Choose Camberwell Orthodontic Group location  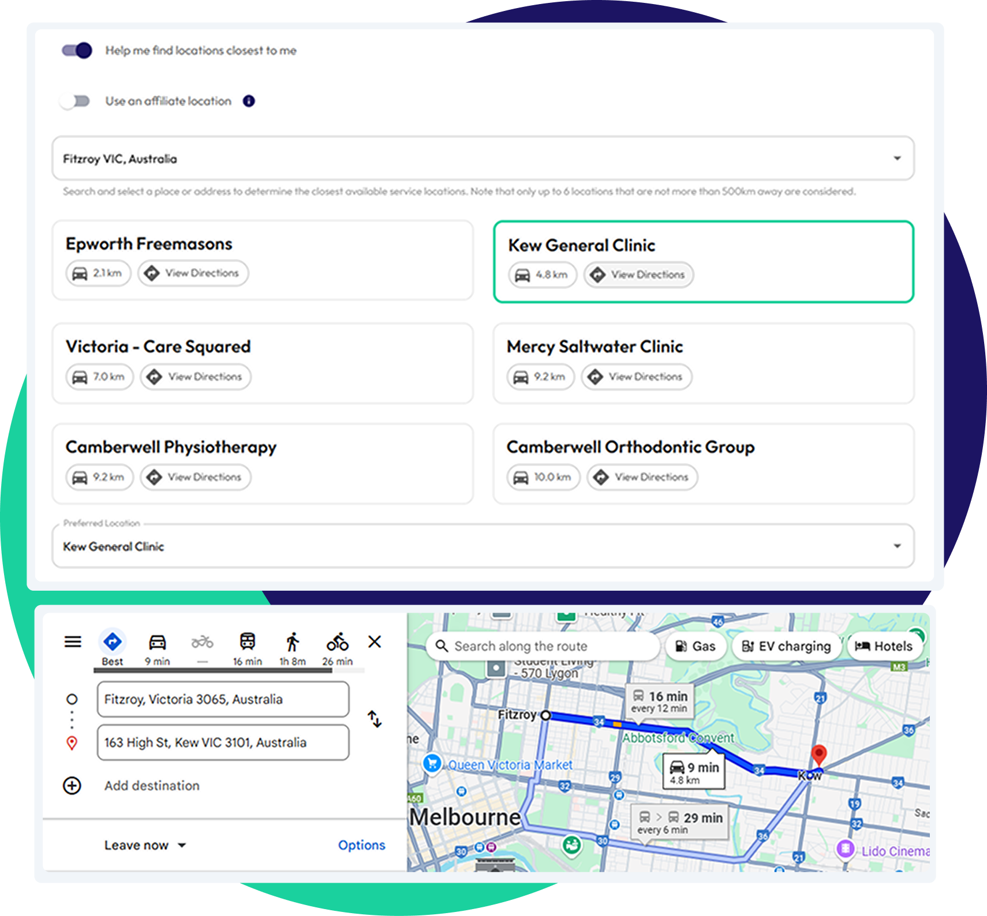pos(704,464)
